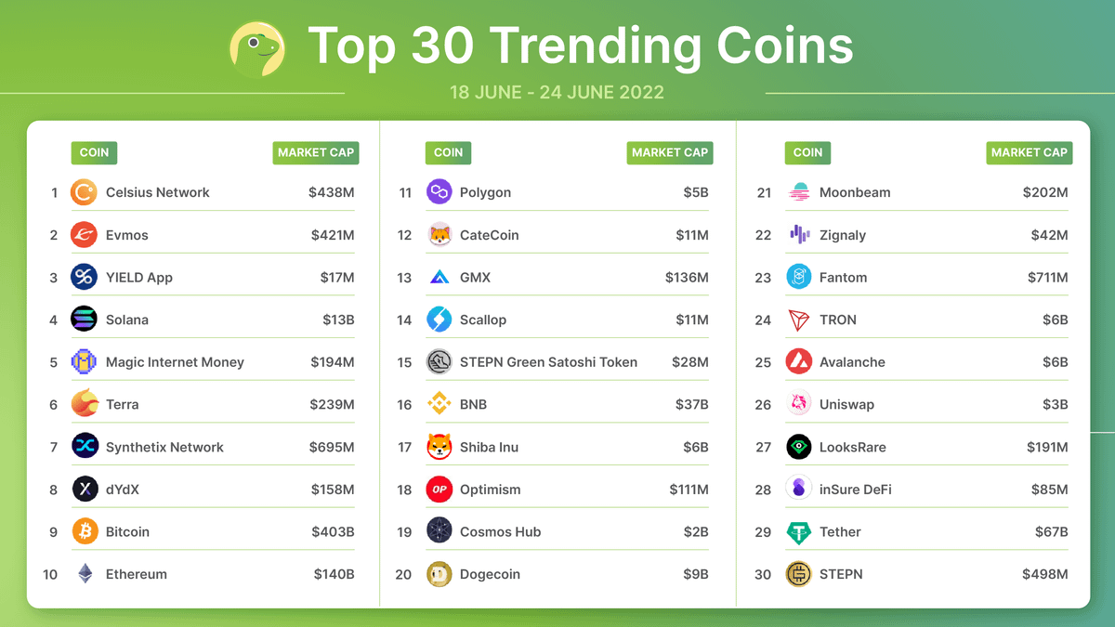Click the Ethereum diamond icon
The width and height of the screenshot is (1115, 627).
85,574
